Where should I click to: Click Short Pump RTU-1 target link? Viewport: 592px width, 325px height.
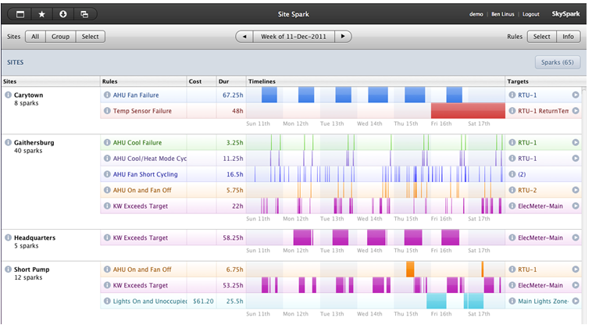[x=527, y=270]
